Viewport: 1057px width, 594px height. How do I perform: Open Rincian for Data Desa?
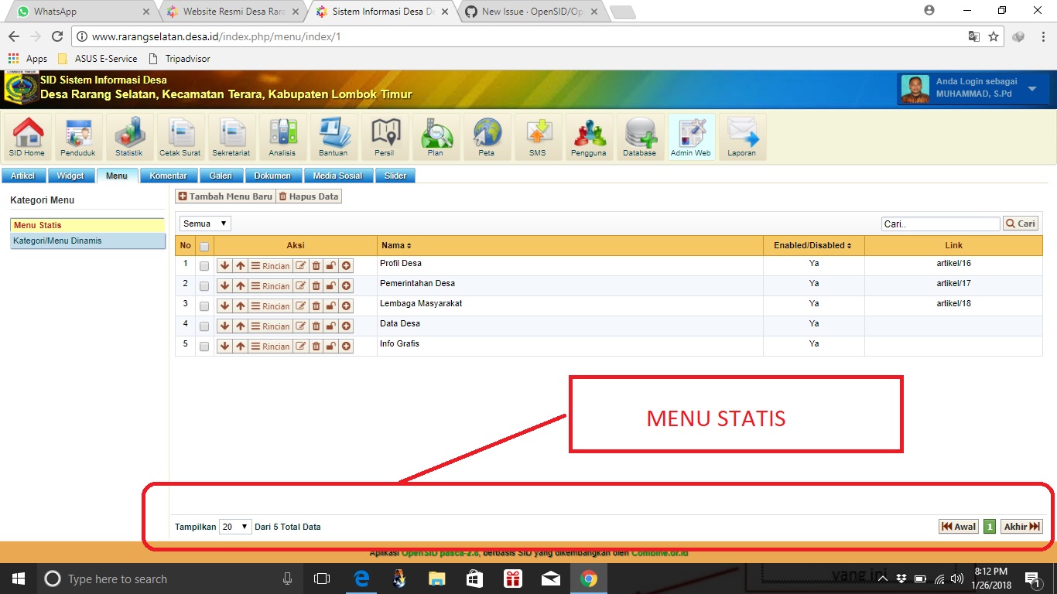click(x=271, y=326)
